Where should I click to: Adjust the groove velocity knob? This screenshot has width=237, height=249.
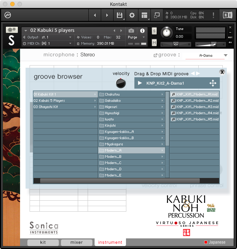point(121,83)
